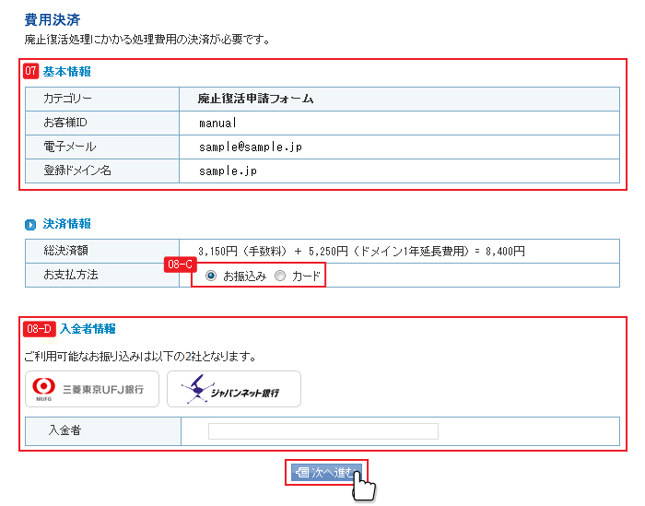Click the 費用決済 page title
This screenshot has height=506, width=645.
pyautogui.click(x=52, y=18)
